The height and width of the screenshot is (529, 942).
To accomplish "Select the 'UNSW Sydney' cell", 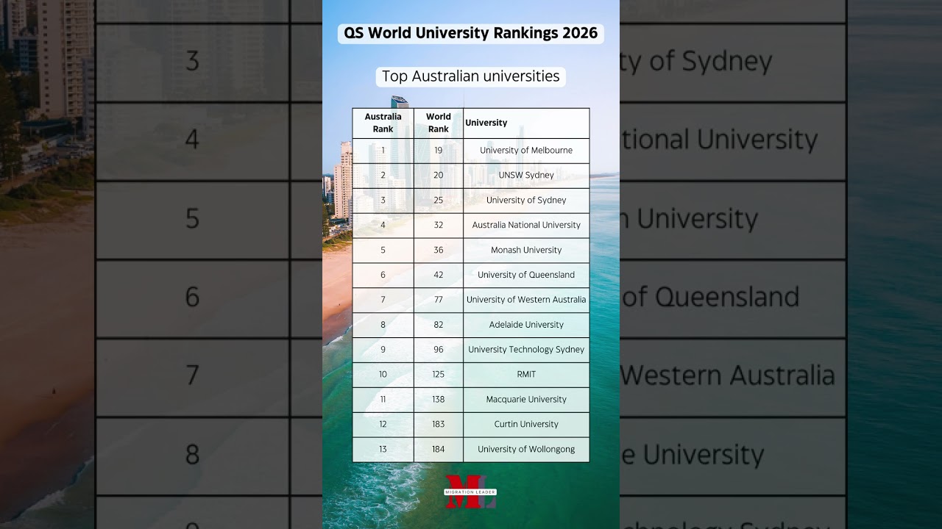I will pos(526,175).
